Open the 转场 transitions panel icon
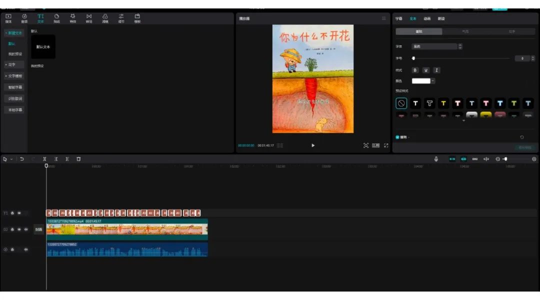The image size is (540, 300). 89,18
